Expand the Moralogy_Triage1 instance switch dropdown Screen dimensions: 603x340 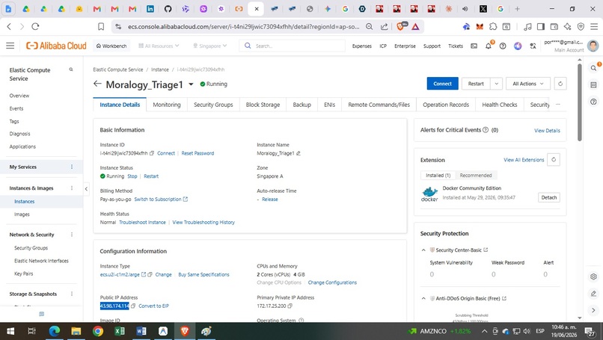pyautogui.click(x=191, y=84)
